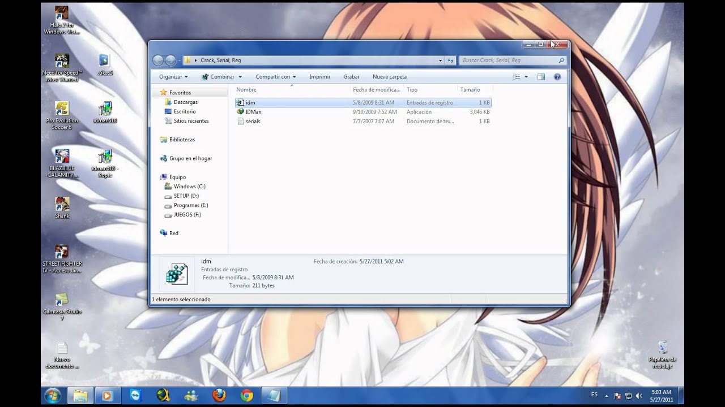Select Equipo in navigation pane
Screen dimensions: 725x407
(177, 177)
